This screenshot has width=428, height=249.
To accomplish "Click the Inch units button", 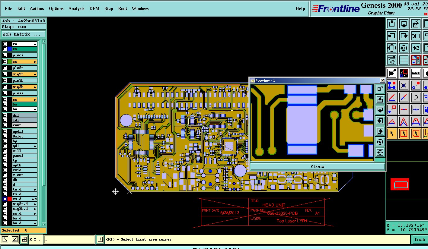I will pos(420,240).
